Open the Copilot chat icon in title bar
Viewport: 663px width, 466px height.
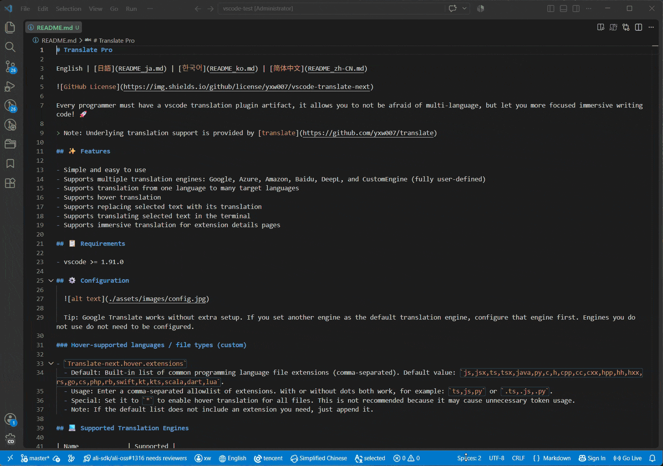[x=453, y=9]
